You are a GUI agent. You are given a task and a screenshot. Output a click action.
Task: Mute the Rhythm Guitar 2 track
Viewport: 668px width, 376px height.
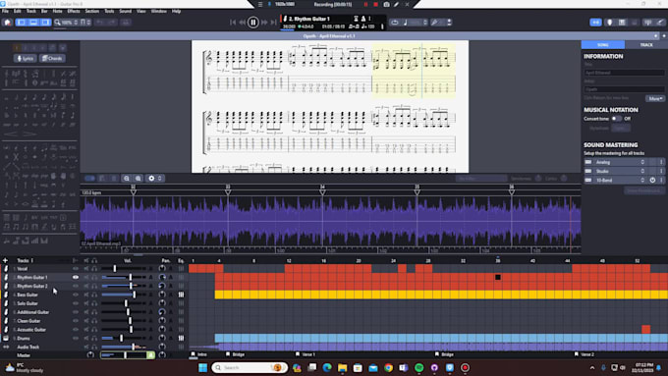pos(86,286)
